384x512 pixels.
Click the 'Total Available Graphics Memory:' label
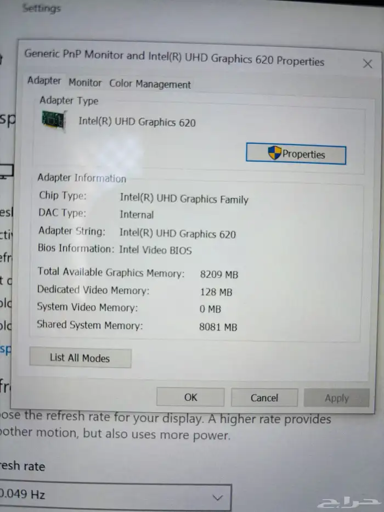click(111, 272)
